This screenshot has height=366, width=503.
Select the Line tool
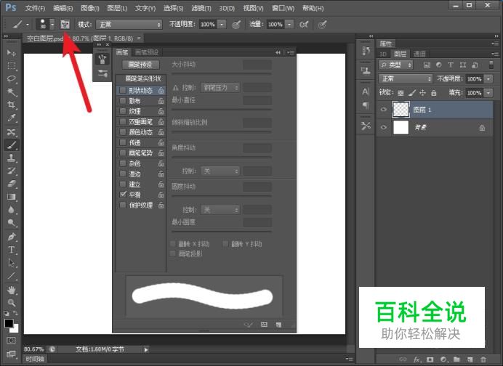pos(12,276)
